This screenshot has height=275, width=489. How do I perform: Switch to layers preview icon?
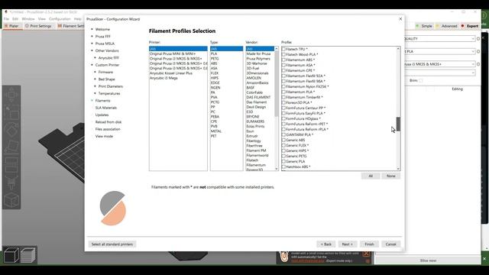coord(28,254)
